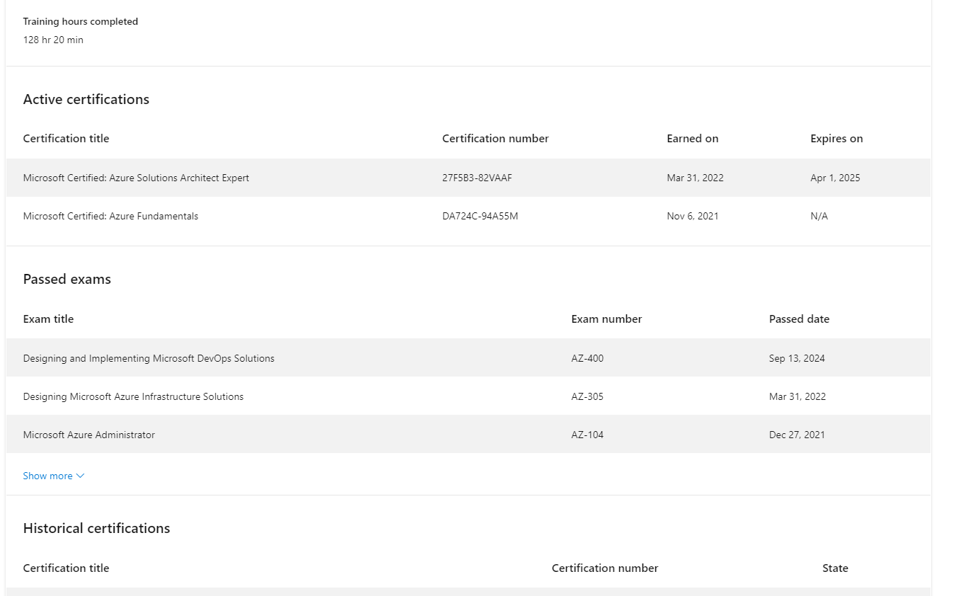Click the Exam number column header
This screenshot has width=956, height=596.
click(606, 319)
